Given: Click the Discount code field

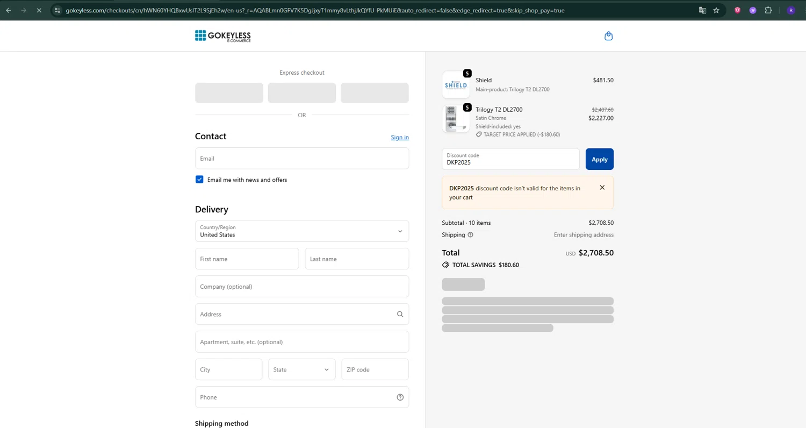Looking at the screenshot, I should [x=510, y=159].
